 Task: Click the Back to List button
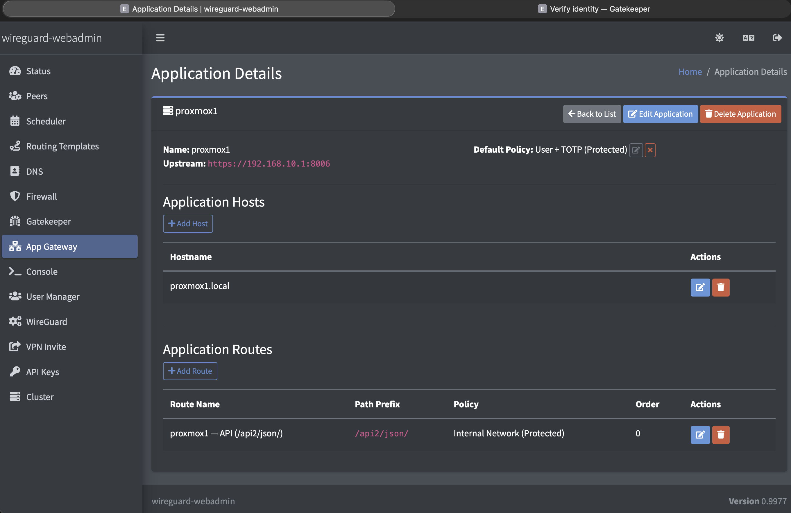point(592,114)
